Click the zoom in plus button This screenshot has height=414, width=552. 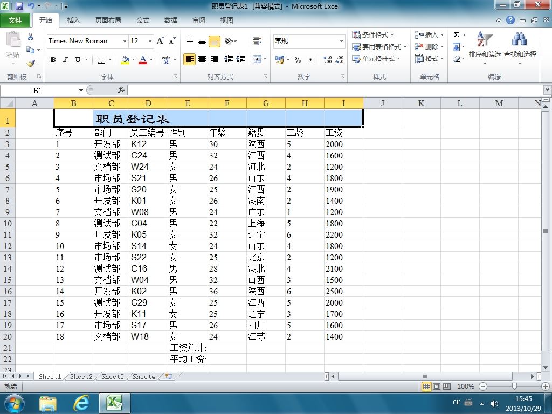click(x=546, y=387)
